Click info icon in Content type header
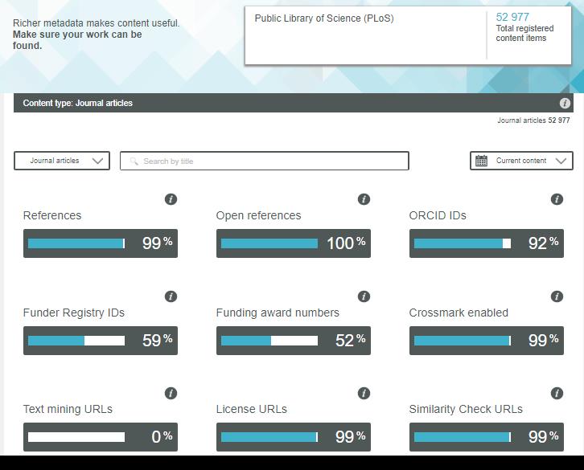The width and height of the screenshot is (584, 470). click(x=565, y=104)
